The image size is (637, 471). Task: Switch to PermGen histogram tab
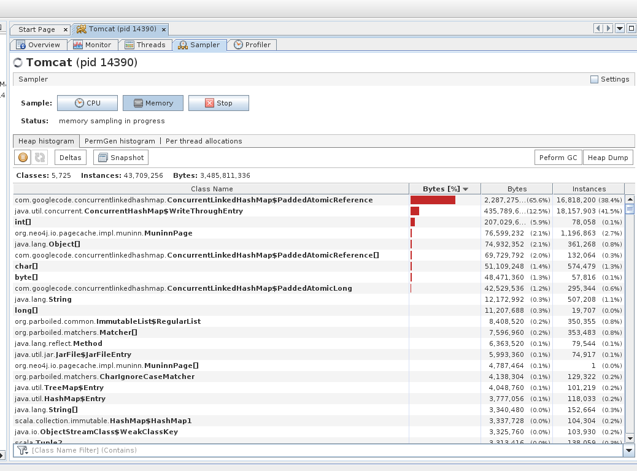tap(120, 141)
